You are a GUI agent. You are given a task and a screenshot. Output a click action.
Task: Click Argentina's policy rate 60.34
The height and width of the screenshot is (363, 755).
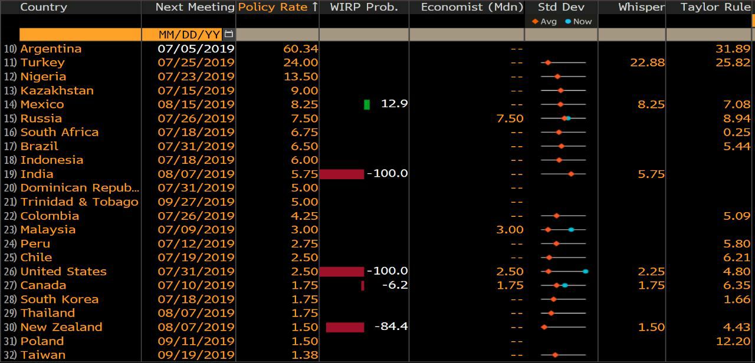[300, 49]
